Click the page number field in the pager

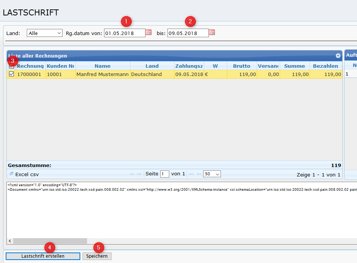point(164,174)
